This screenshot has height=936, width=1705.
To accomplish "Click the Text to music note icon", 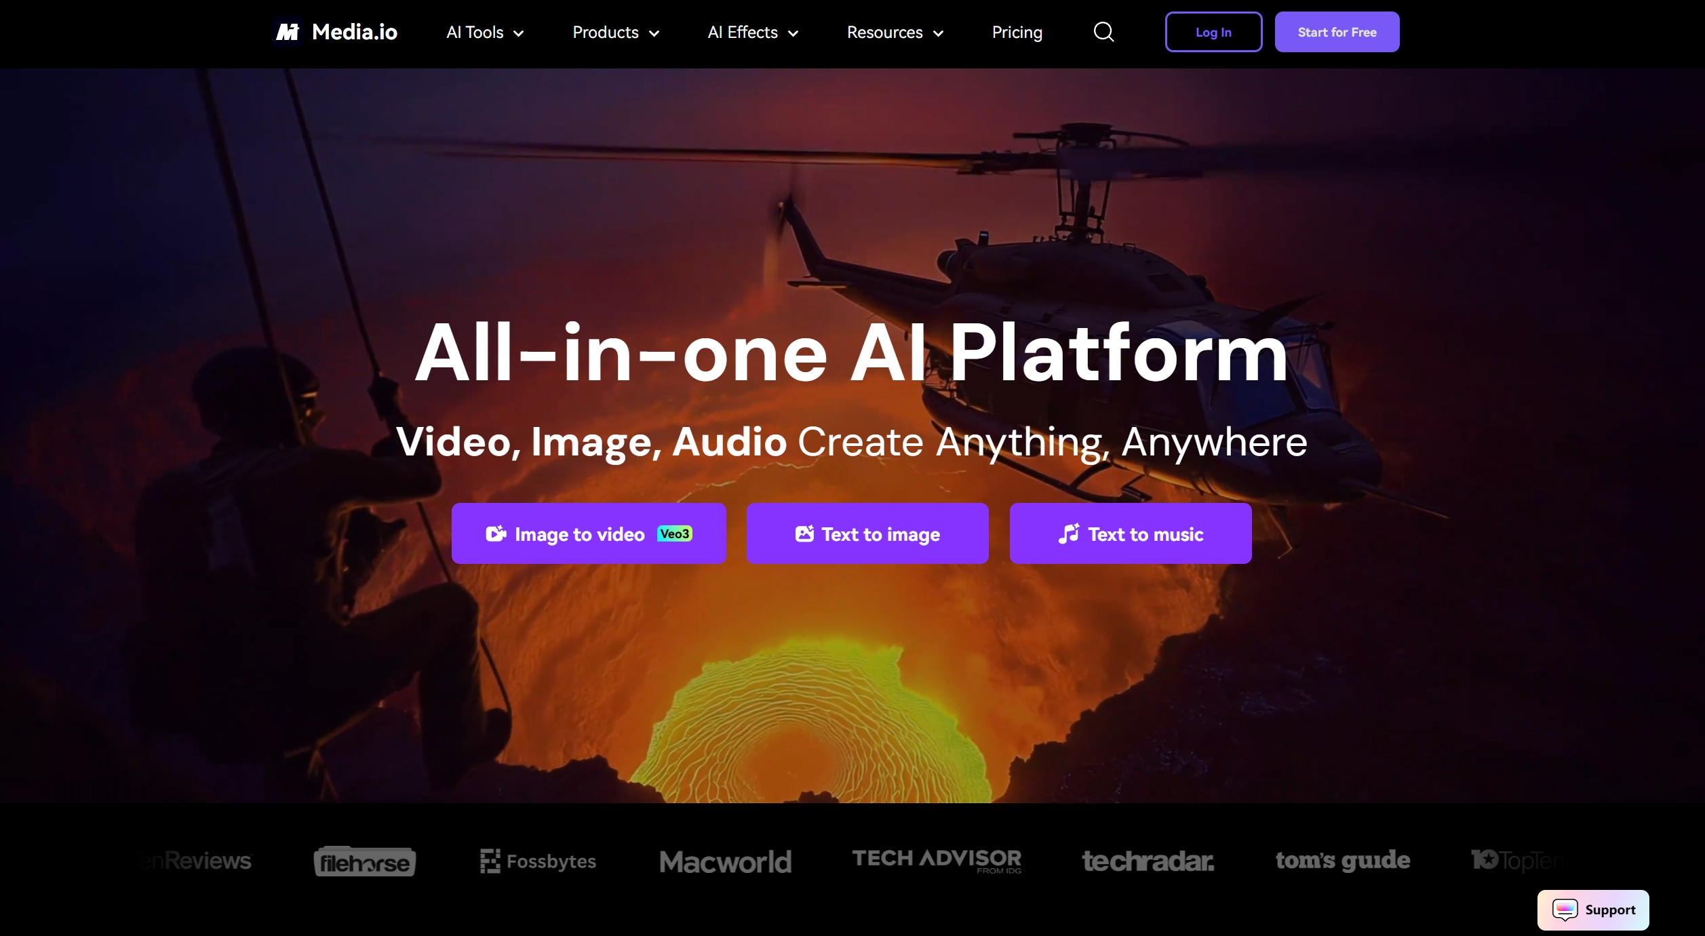I will tap(1069, 534).
